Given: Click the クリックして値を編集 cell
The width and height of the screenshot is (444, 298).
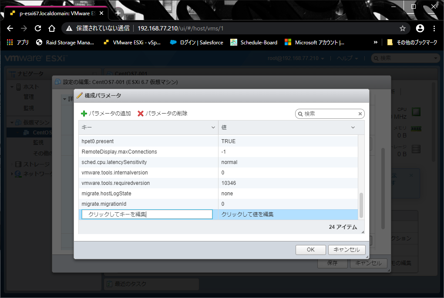Looking at the screenshot, I should (288, 214).
